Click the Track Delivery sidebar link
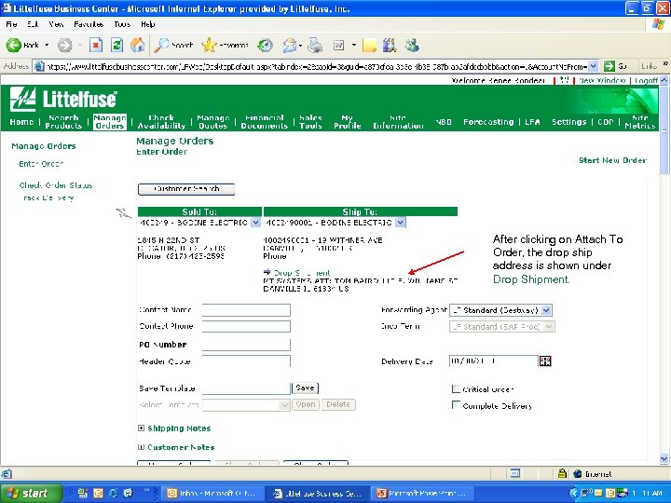Viewport: 671px width, 503px height. (48, 197)
